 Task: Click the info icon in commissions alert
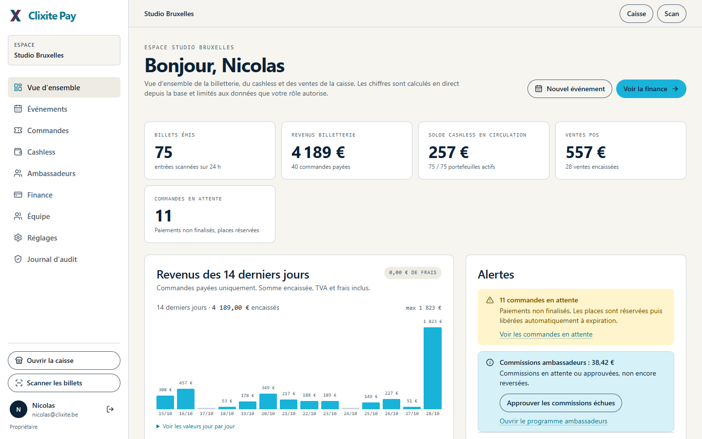click(490, 362)
